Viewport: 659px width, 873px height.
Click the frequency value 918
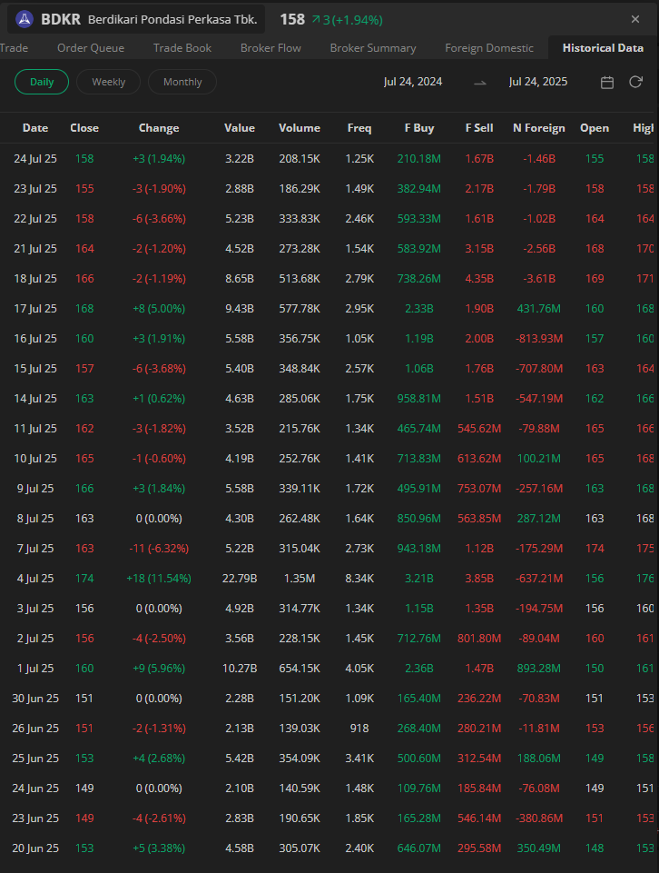tap(359, 729)
